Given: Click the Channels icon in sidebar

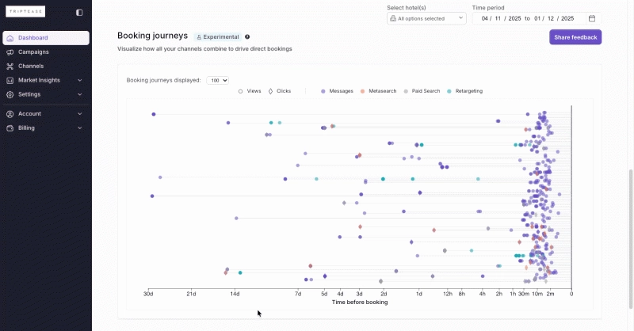Looking at the screenshot, I should 10,67.
